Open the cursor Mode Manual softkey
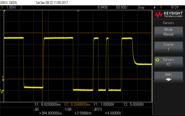The width and height of the screenshot is (185, 116). pos(169,32)
